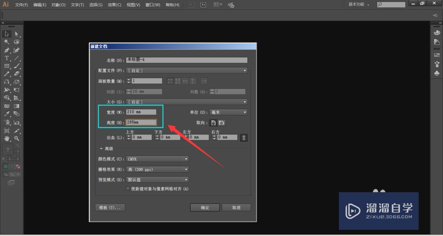The height and width of the screenshot is (236, 443).
Task: Open the 对象(O) menu
Action: tap(58, 5)
